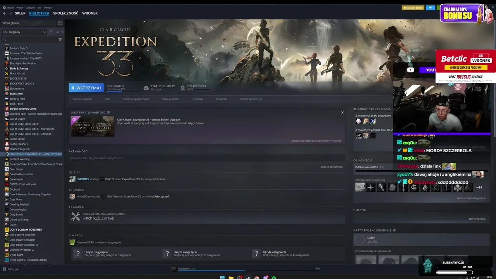Open Centrum społeczności link
496x279 pixels.
coord(136,99)
